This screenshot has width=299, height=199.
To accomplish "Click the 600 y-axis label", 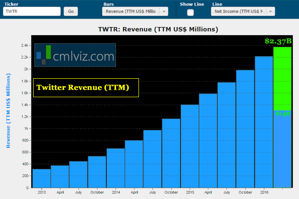I will coord(25,152).
